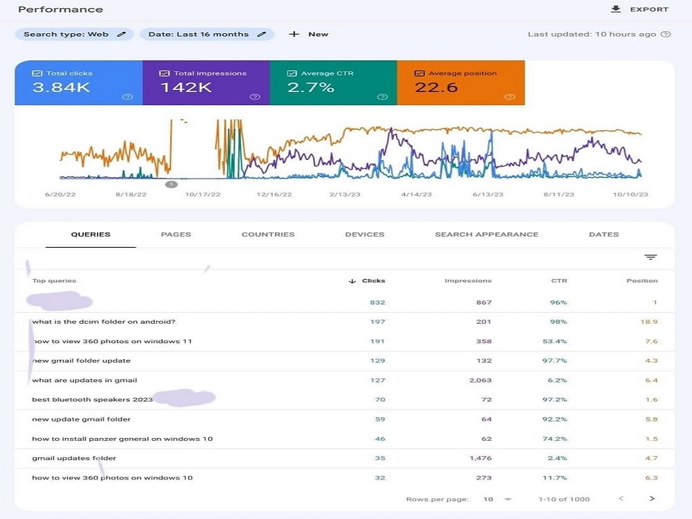Click the Export button label
The height and width of the screenshot is (519, 692).
[649, 9]
